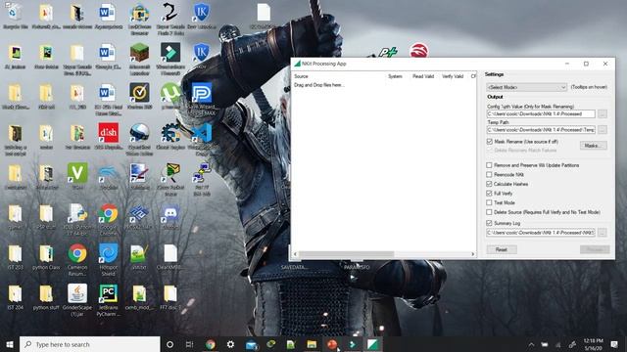Open the Mail app from the taskbar

[x=251, y=344]
